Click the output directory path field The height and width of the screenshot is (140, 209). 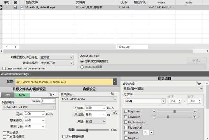[x=145, y=67]
